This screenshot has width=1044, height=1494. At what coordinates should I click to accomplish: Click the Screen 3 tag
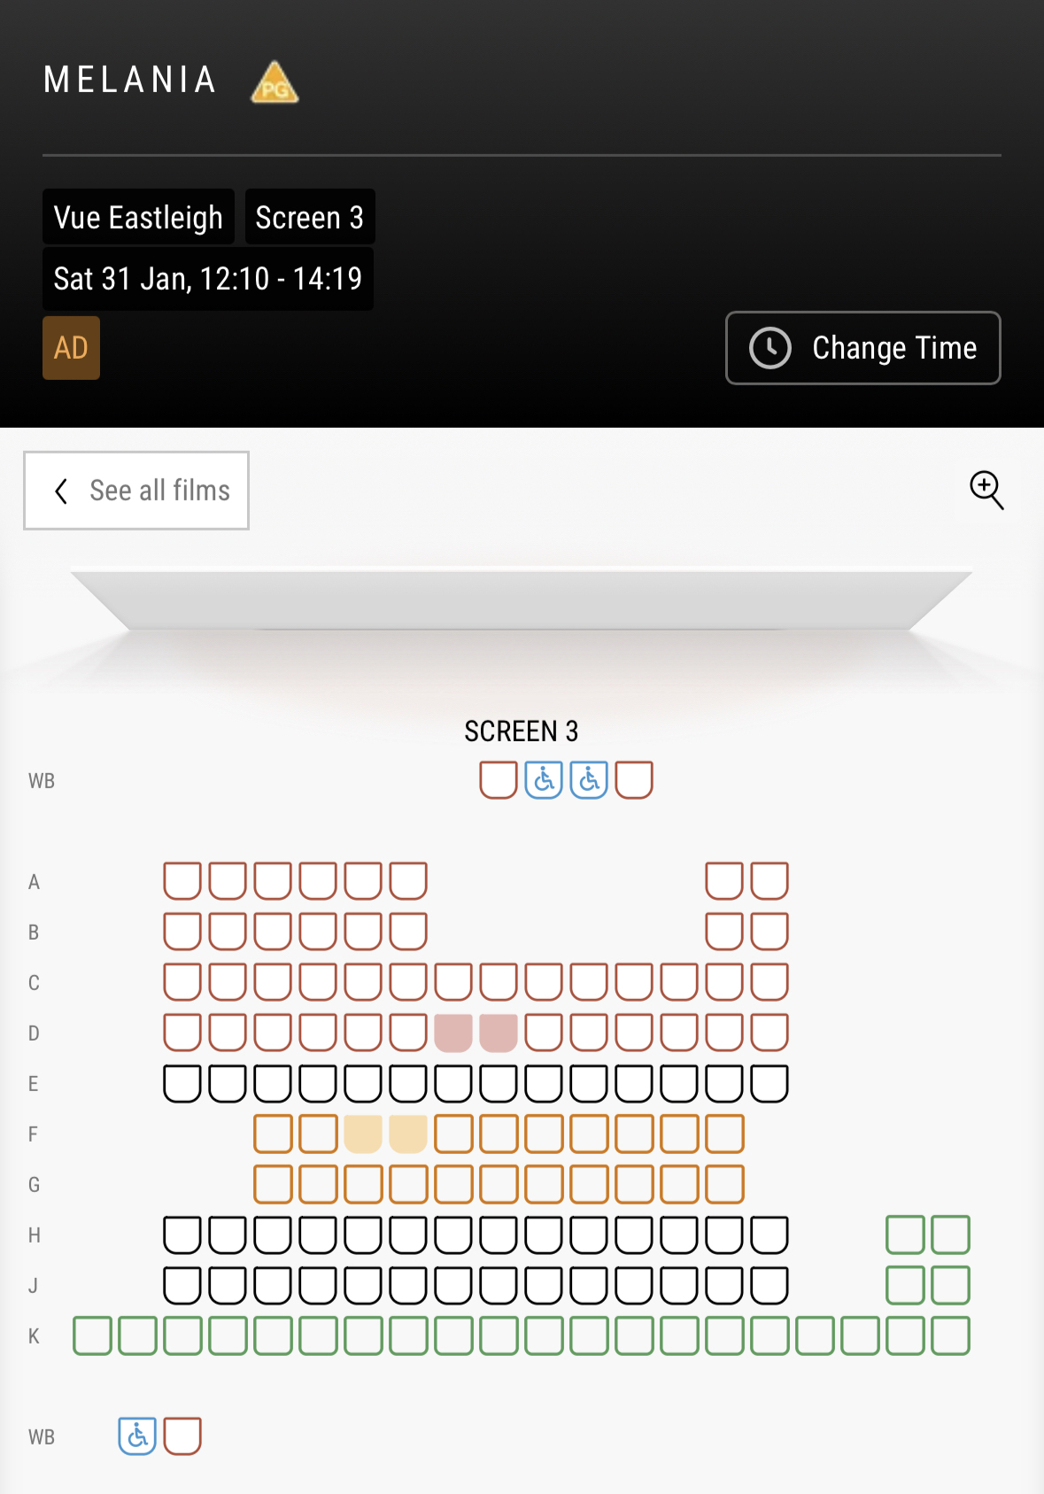[x=310, y=217]
